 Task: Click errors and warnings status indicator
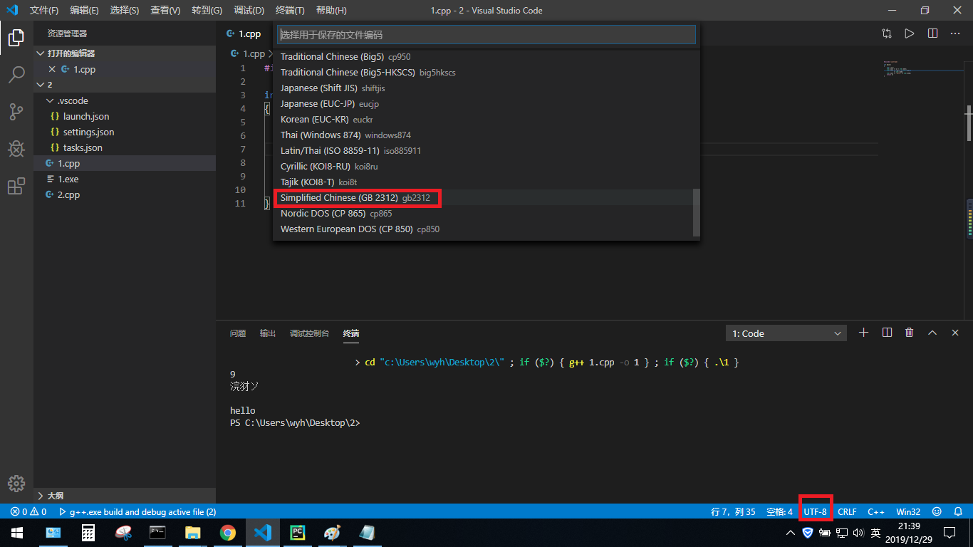[28, 511]
